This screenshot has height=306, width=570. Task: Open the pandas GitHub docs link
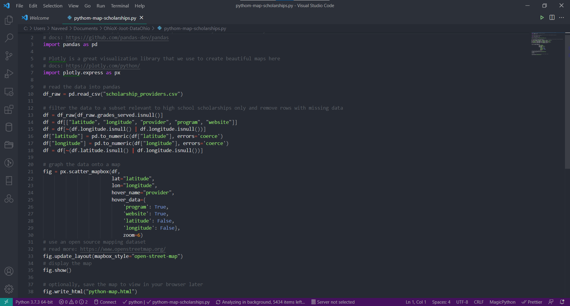pyautogui.click(x=117, y=37)
